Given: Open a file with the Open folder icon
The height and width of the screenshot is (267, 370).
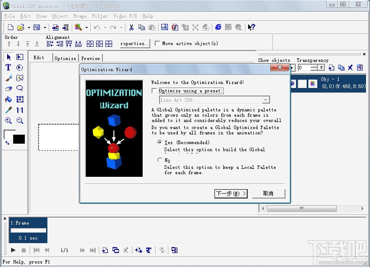Looking at the screenshot, I should (x=21, y=27).
